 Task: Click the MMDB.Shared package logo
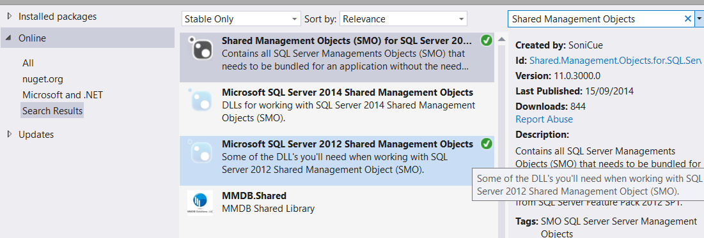click(x=200, y=203)
